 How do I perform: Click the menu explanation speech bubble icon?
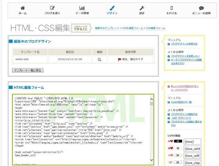click(x=201, y=8)
